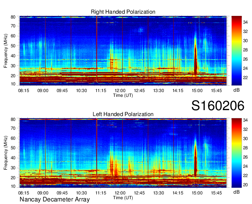Click the 09:45 tick label of Right Handed plot
The width and height of the screenshot is (252, 204).
[62, 91]
